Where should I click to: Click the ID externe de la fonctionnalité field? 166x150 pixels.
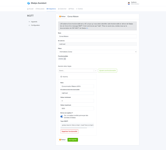coord(77,93)
